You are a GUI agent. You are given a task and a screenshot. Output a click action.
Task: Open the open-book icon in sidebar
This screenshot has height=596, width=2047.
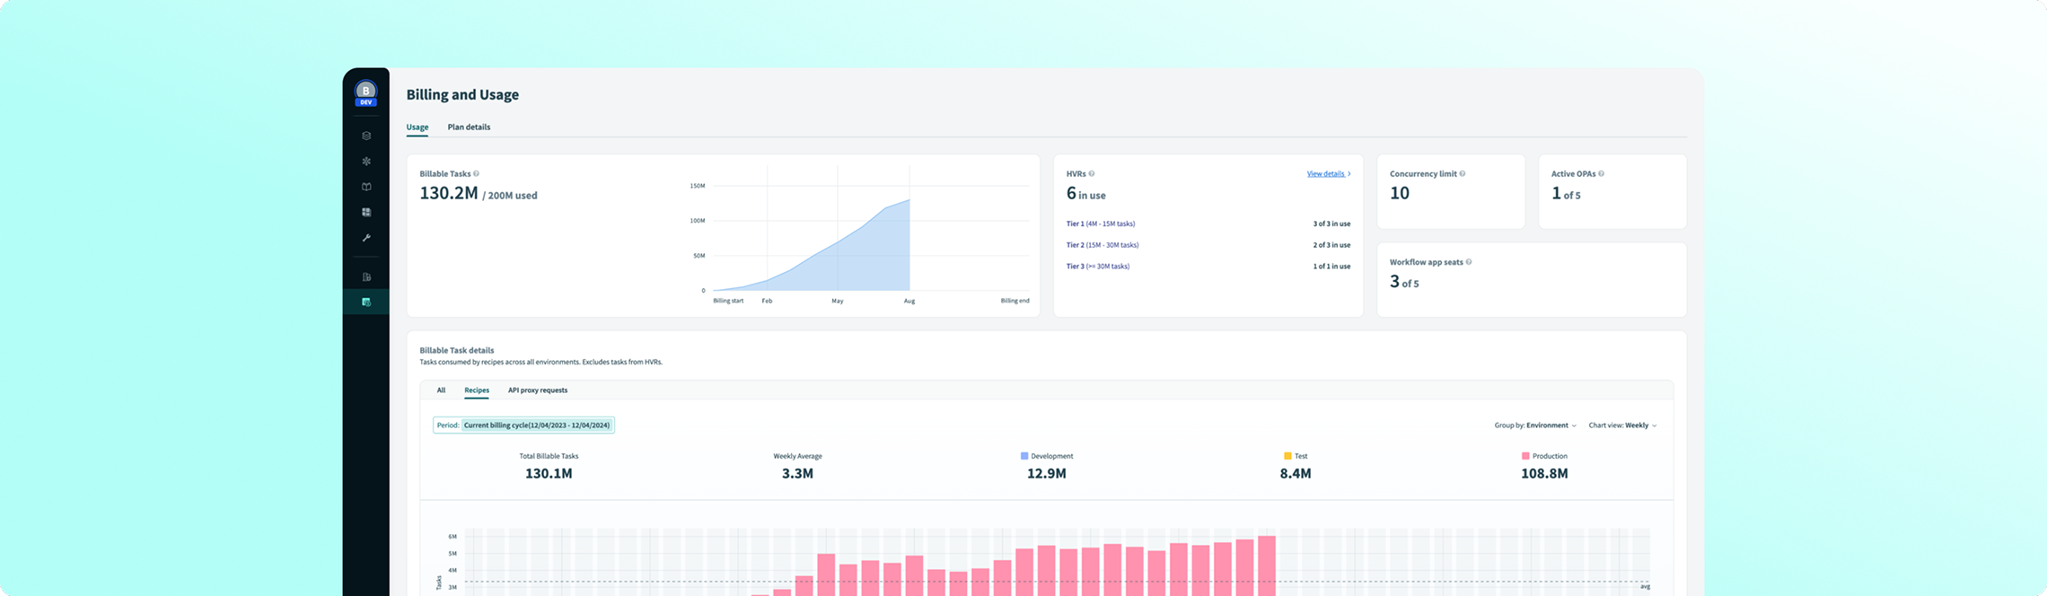(366, 187)
